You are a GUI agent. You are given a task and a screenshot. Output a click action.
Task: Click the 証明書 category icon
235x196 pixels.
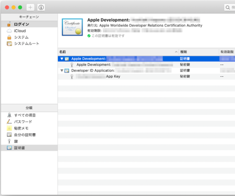(9, 148)
